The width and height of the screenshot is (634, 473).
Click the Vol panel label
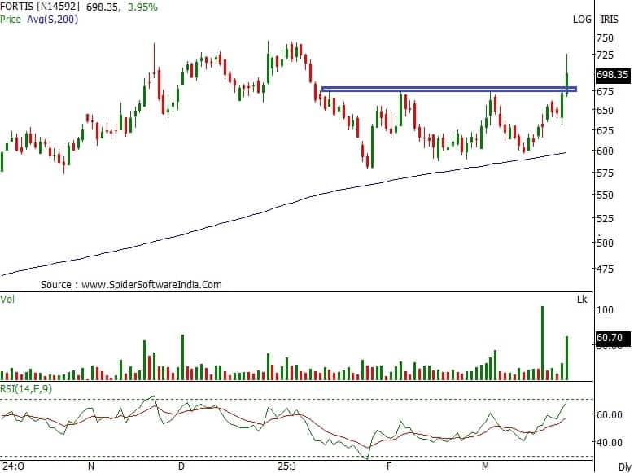click(8, 299)
